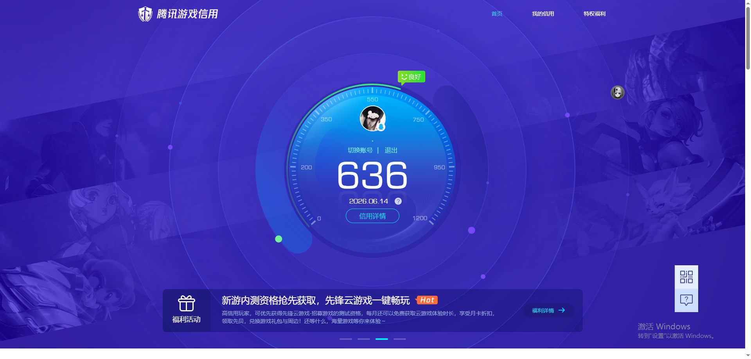Select the fourth carousel indicator dash
Viewport: 751px width, 359px height.
[x=400, y=339]
